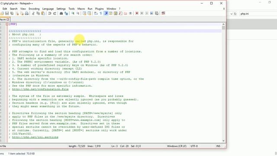Toggle show all characters

click(x=101, y=13)
